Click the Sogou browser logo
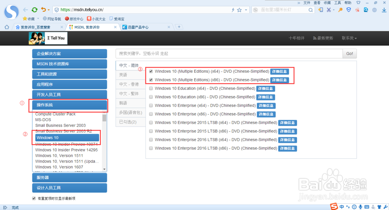Image resolution: width=389 pixels, height=210 pixels. pos(11,12)
